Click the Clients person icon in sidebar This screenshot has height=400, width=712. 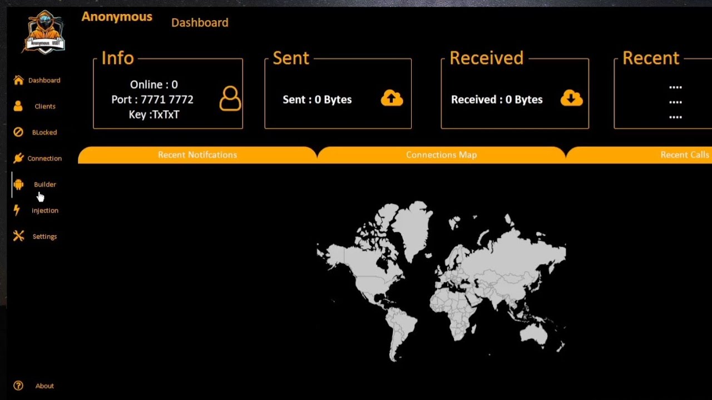click(x=18, y=106)
